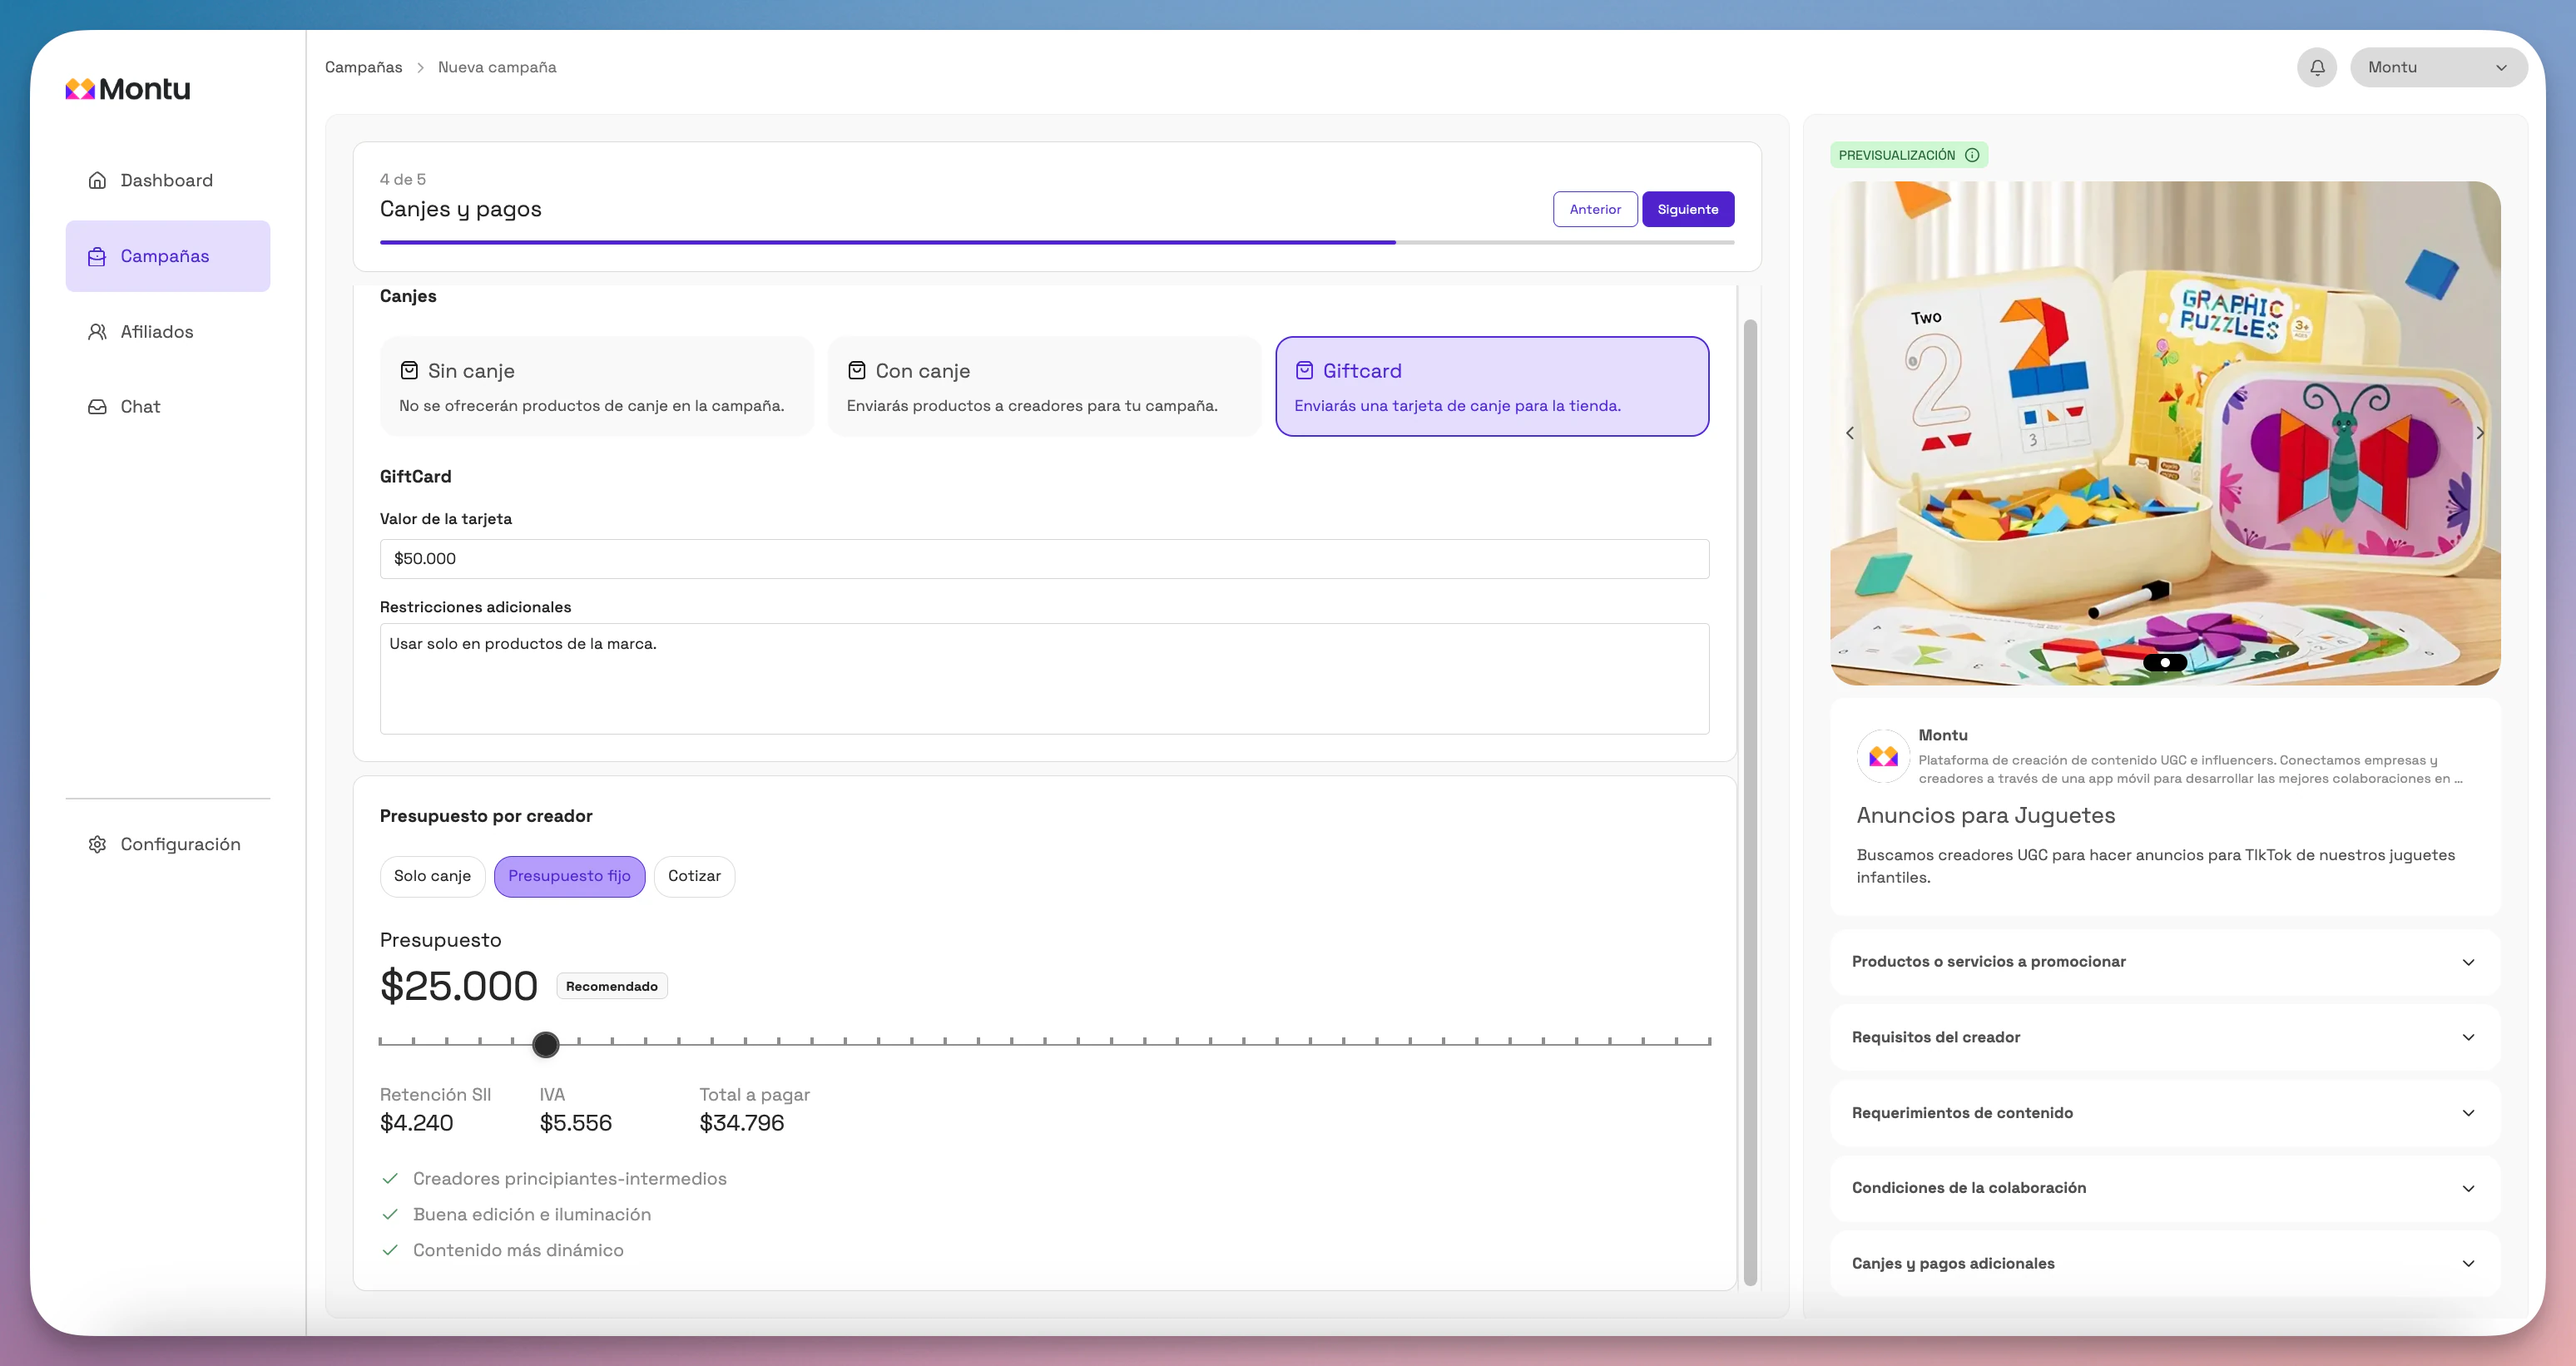This screenshot has height=1366, width=2576.
Task: Click the Anterior button
Action: [x=1595, y=209]
